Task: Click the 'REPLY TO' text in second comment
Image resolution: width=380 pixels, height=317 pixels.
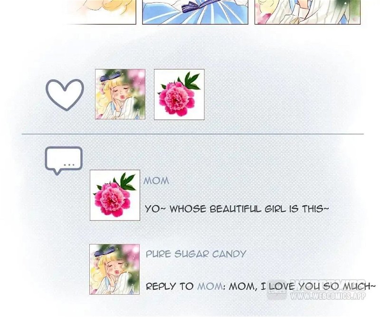Action: [170, 287]
